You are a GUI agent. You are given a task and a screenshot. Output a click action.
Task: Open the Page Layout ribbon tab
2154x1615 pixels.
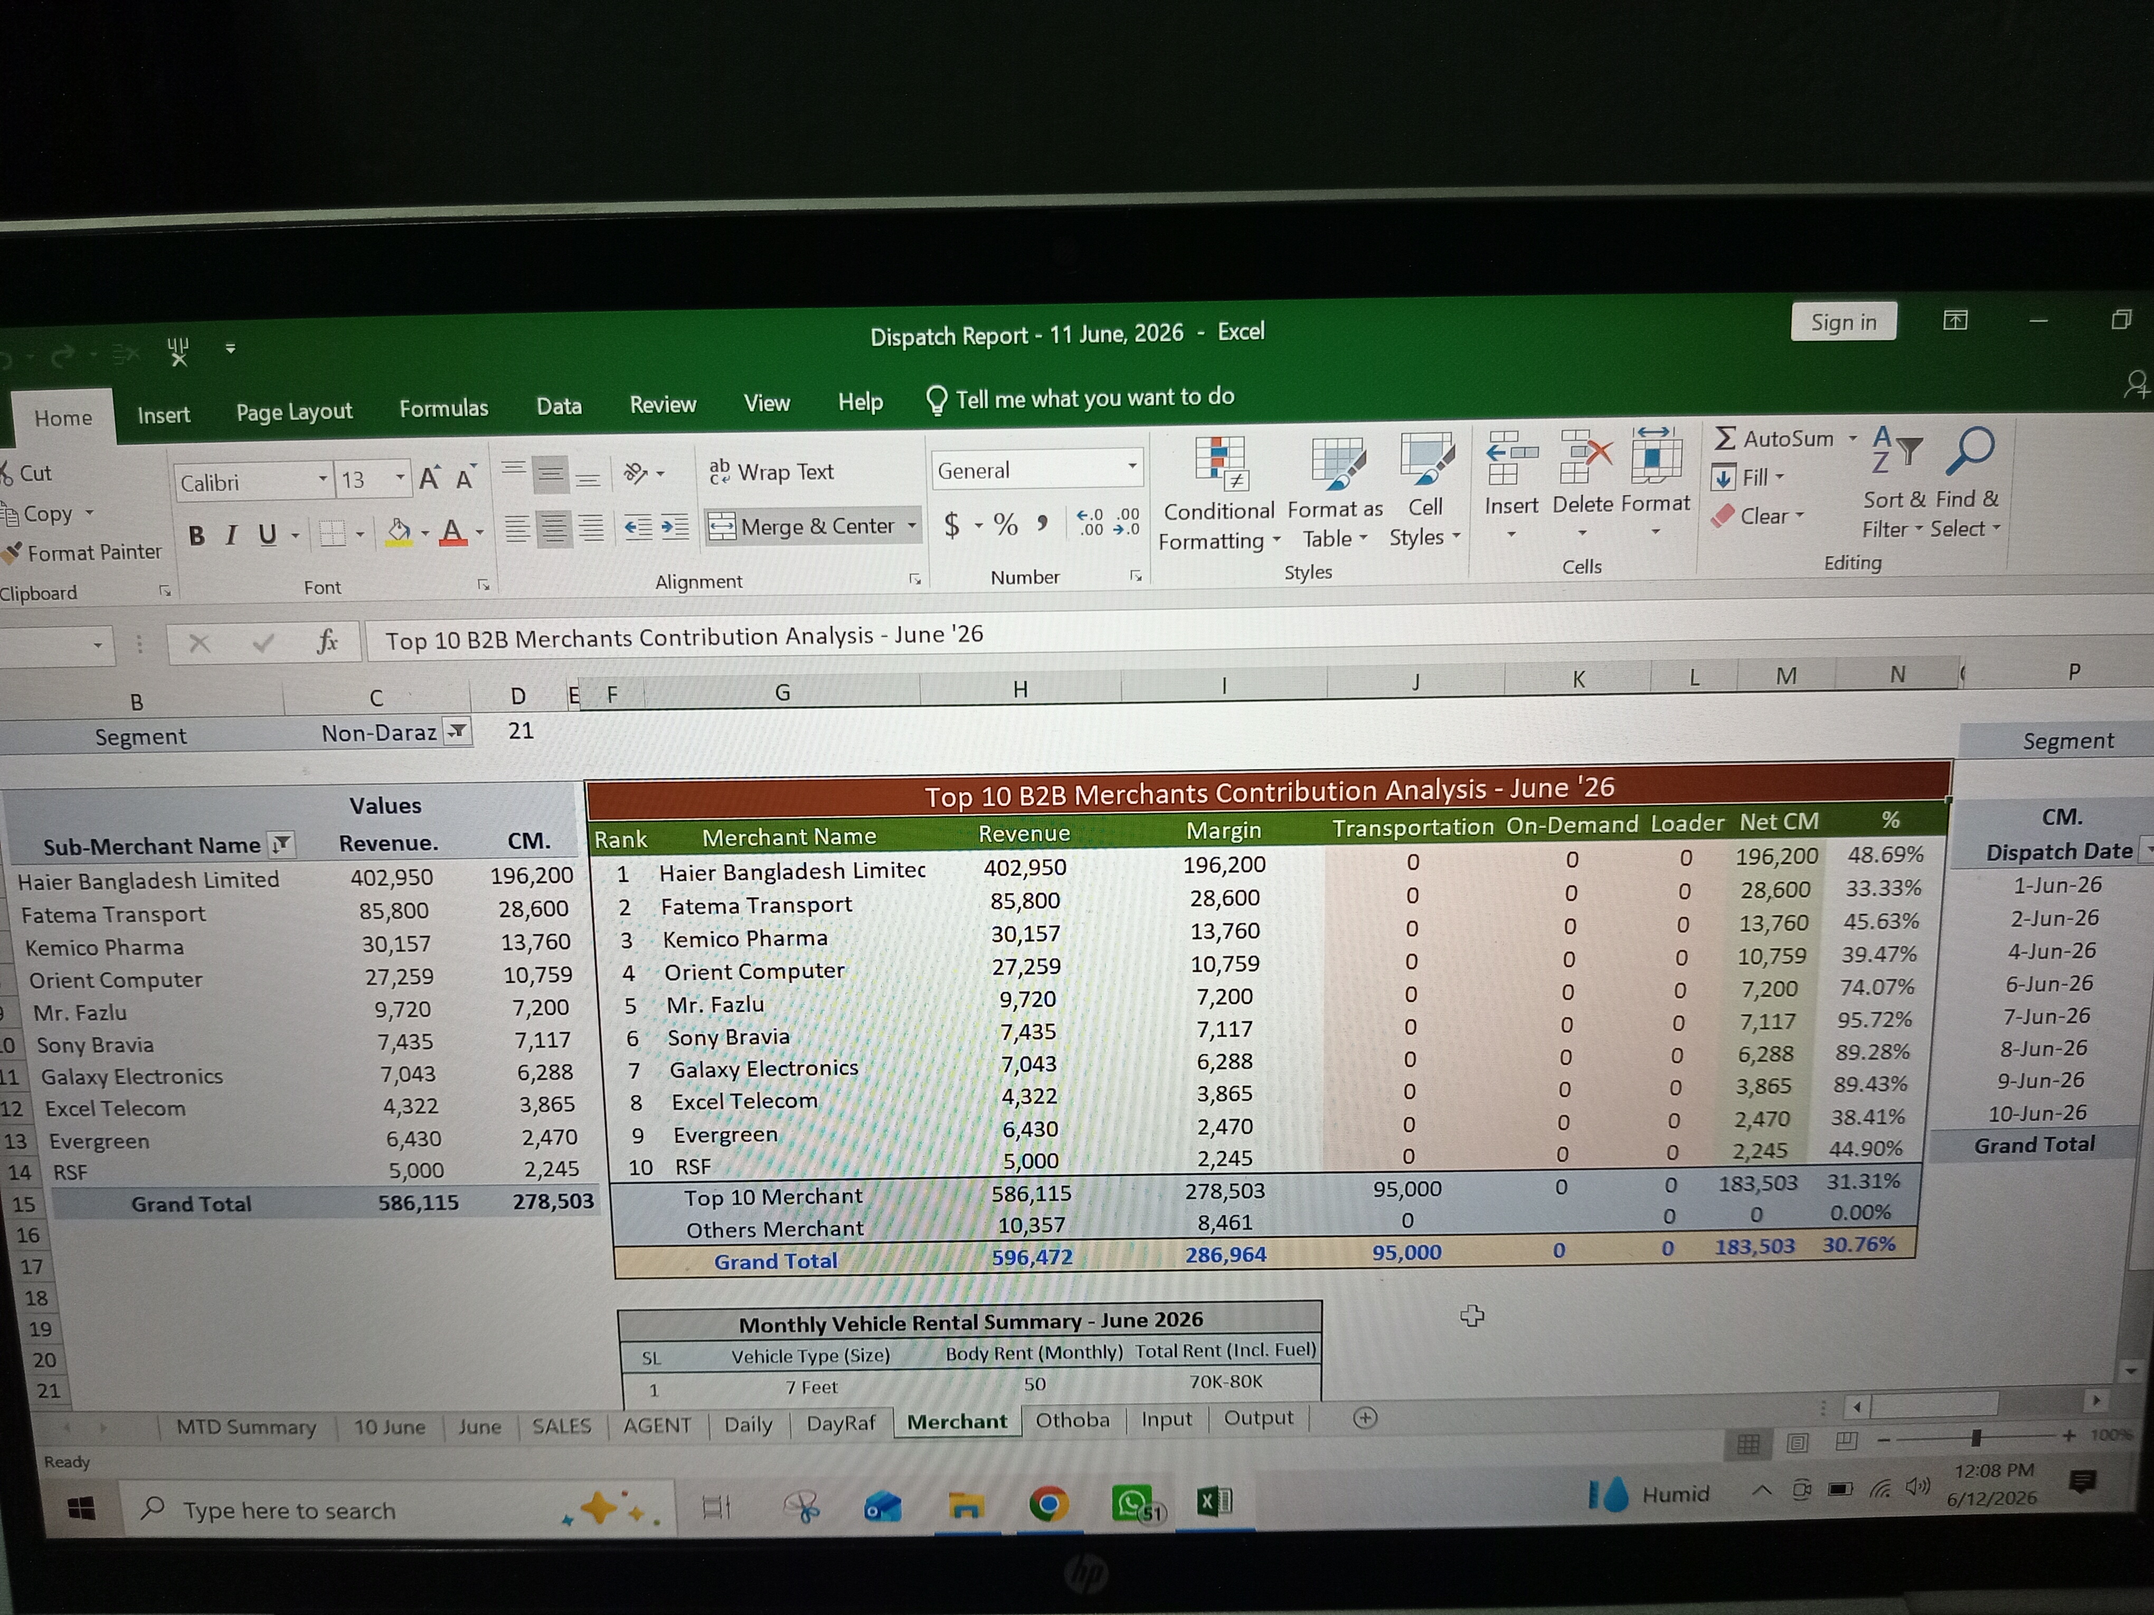[x=294, y=412]
